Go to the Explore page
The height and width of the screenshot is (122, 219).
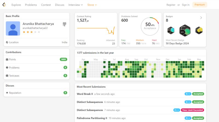(x=16, y=5)
